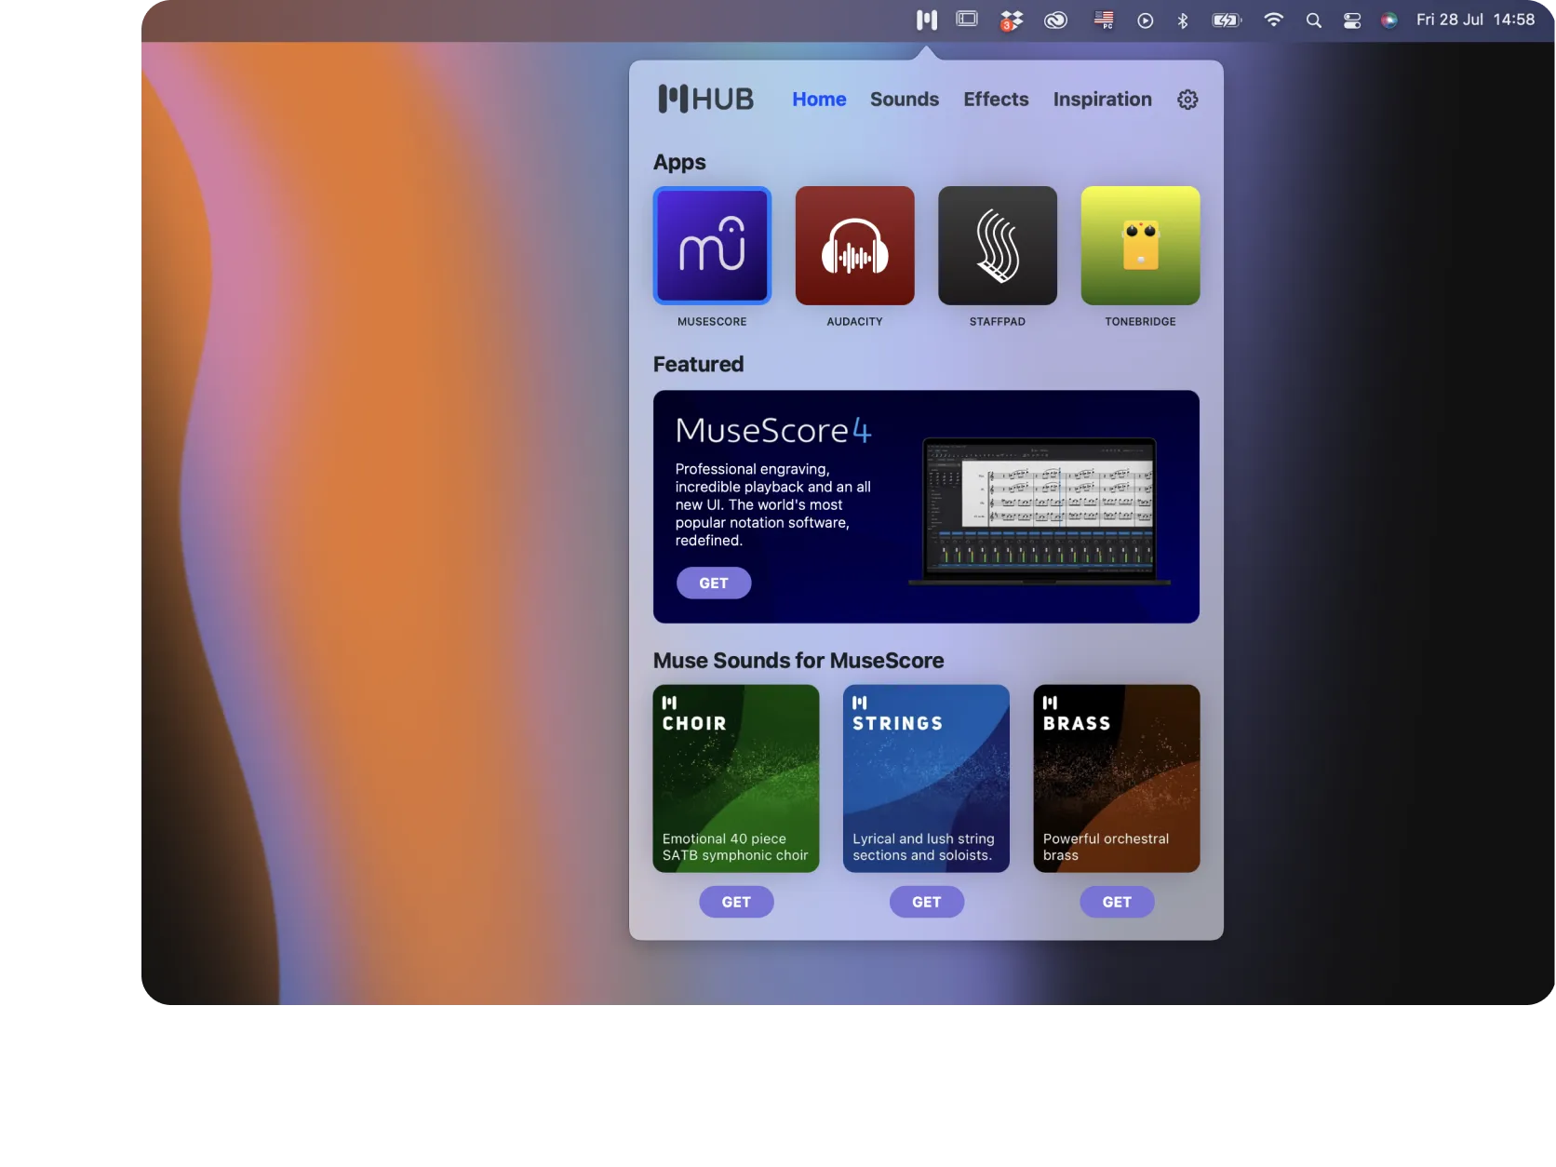The width and height of the screenshot is (1556, 1167).
Task: Click the Muse Hub logo
Action: 705,99
